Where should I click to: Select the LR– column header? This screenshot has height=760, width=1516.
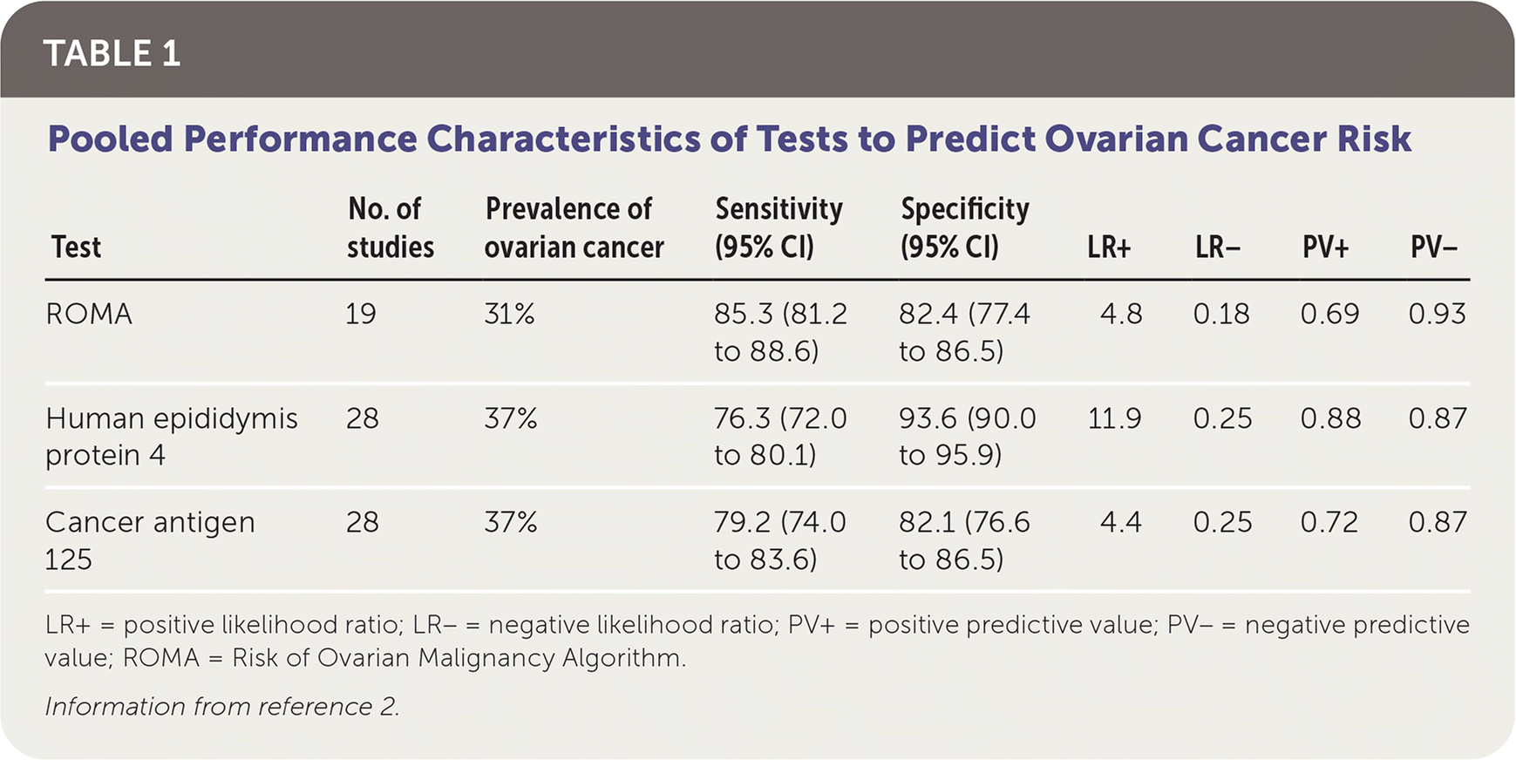click(x=1217, y=248)
